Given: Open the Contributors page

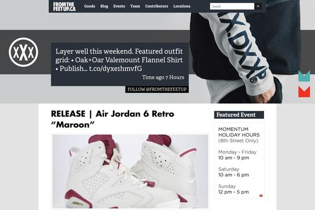Looking at the screenshot, I should (156, 6).
